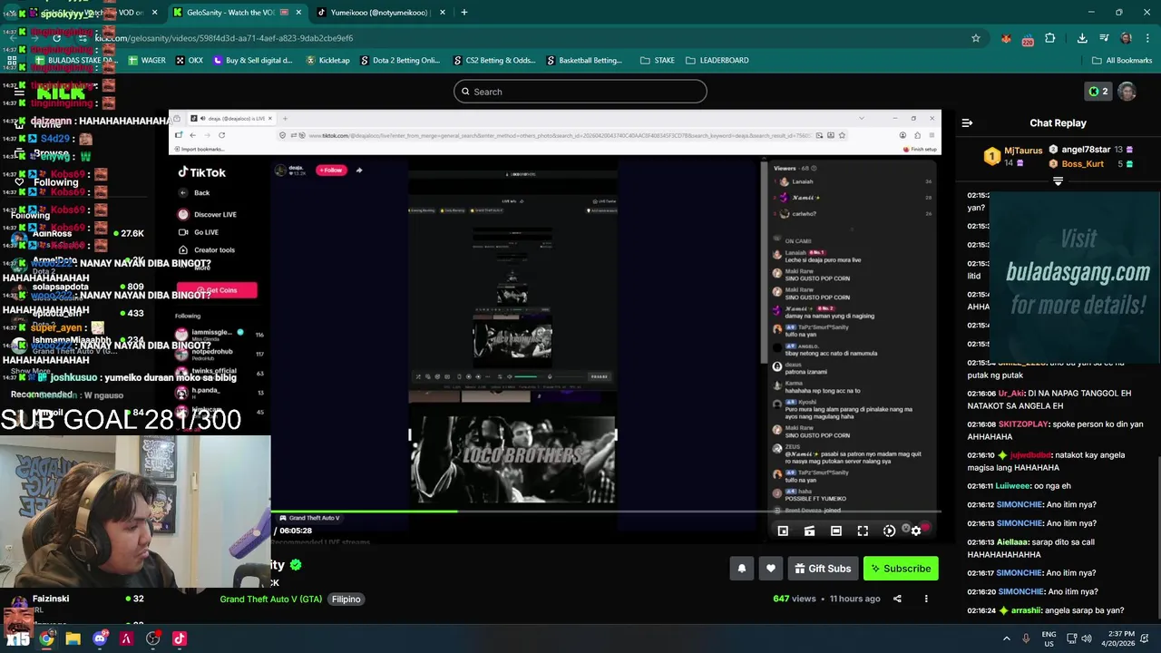Open the Chrome profile avatar
Viewport: 1161px width, 653px height.
[1126, 38]
